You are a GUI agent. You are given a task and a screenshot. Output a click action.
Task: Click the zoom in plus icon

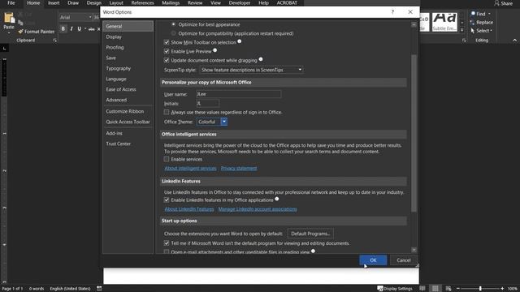point(502,289)
